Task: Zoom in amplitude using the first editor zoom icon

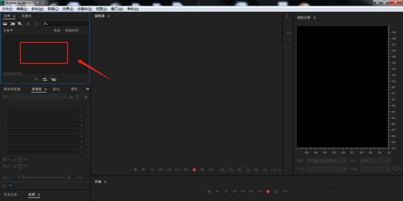Action: (222, 170)
